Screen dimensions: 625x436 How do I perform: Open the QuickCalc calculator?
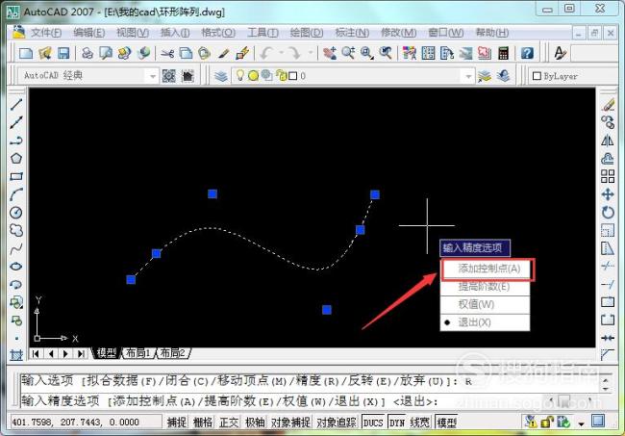coord(504,53)
